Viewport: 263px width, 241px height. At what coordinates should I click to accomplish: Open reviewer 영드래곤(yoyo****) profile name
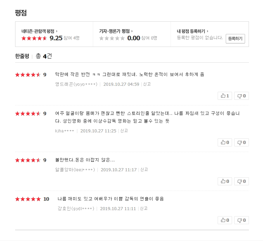(76, 84)
